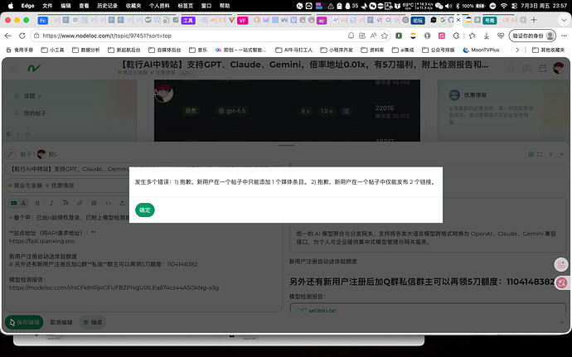The height and width of the screenshot is (357, 572).
Task: Reload the page with the refresh icon
Action: click(x=22, y=36)
